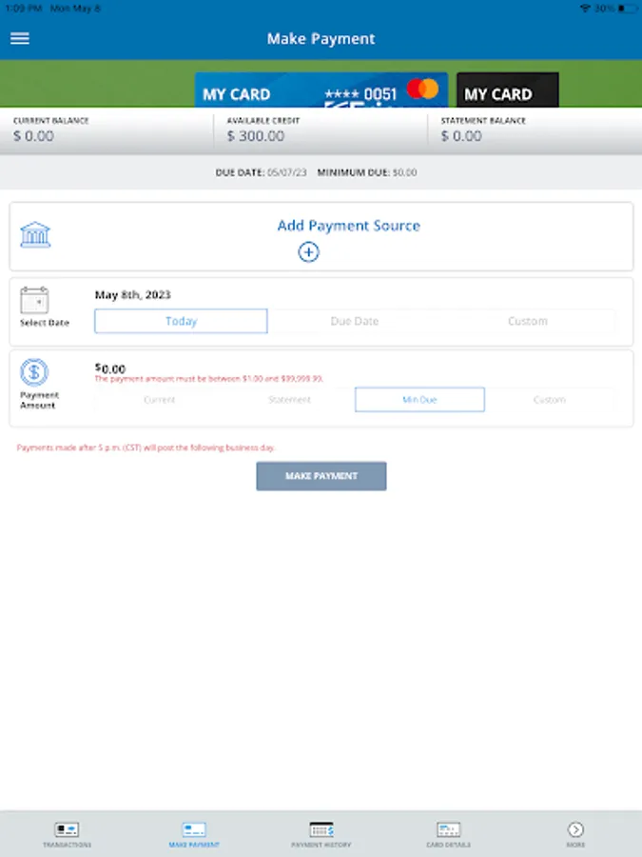The width and height of the screenshot is (642, 857).
Task: Click the Current Balance $0.00 value
Action: pyautogui.click(x=33, y=136)
